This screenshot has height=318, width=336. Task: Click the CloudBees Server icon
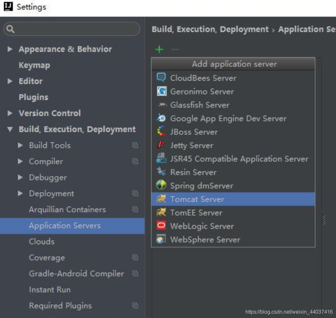coord(161,77)
